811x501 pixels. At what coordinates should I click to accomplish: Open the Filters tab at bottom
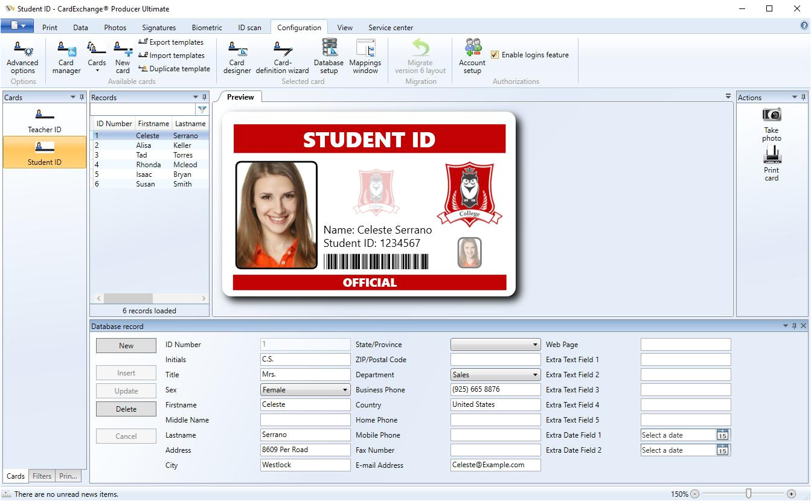[42, 476]
